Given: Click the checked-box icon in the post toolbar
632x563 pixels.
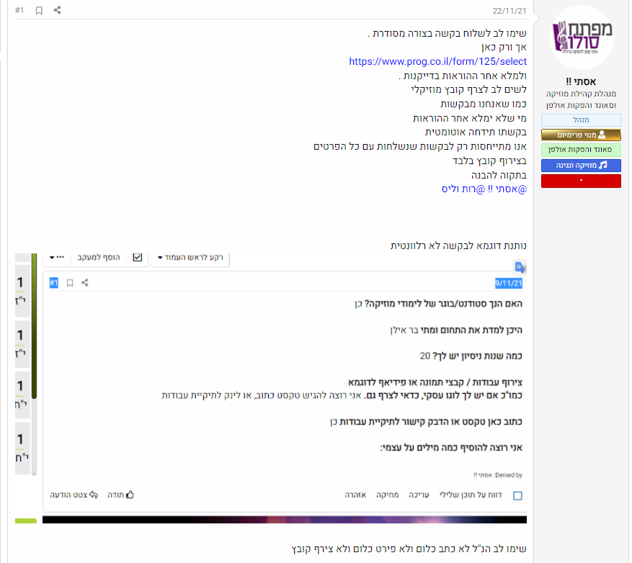Looking at the screenshot, I should (x=136, y=257).
